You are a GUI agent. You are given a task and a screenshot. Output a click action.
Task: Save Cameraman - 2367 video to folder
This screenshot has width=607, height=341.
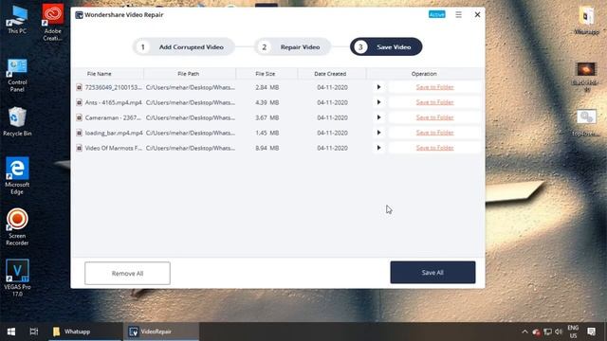pyautogui.click(x=434, y=117)
